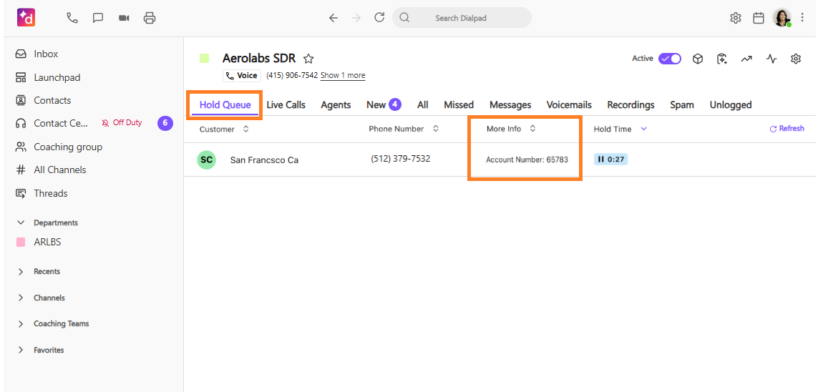Open the phone call dialer icon
The height and width of the screenshot is (392, 818).
pyautogui.click(x=72, y=18)
